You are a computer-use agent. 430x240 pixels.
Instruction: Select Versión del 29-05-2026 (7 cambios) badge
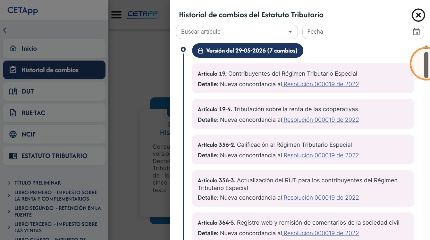click(248, 51)
